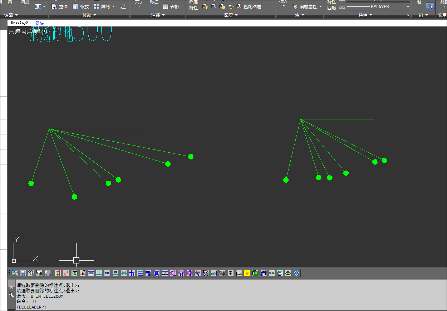Click the yellow sun icon in bottom toolbar

point(247,273)
